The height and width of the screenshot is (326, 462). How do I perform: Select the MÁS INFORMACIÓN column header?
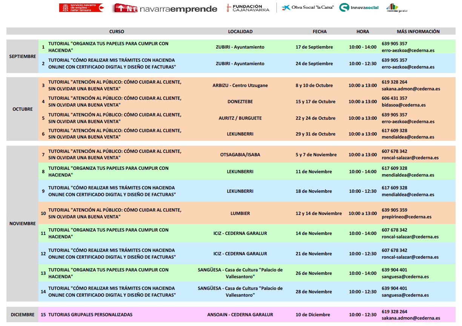point(418,32)
